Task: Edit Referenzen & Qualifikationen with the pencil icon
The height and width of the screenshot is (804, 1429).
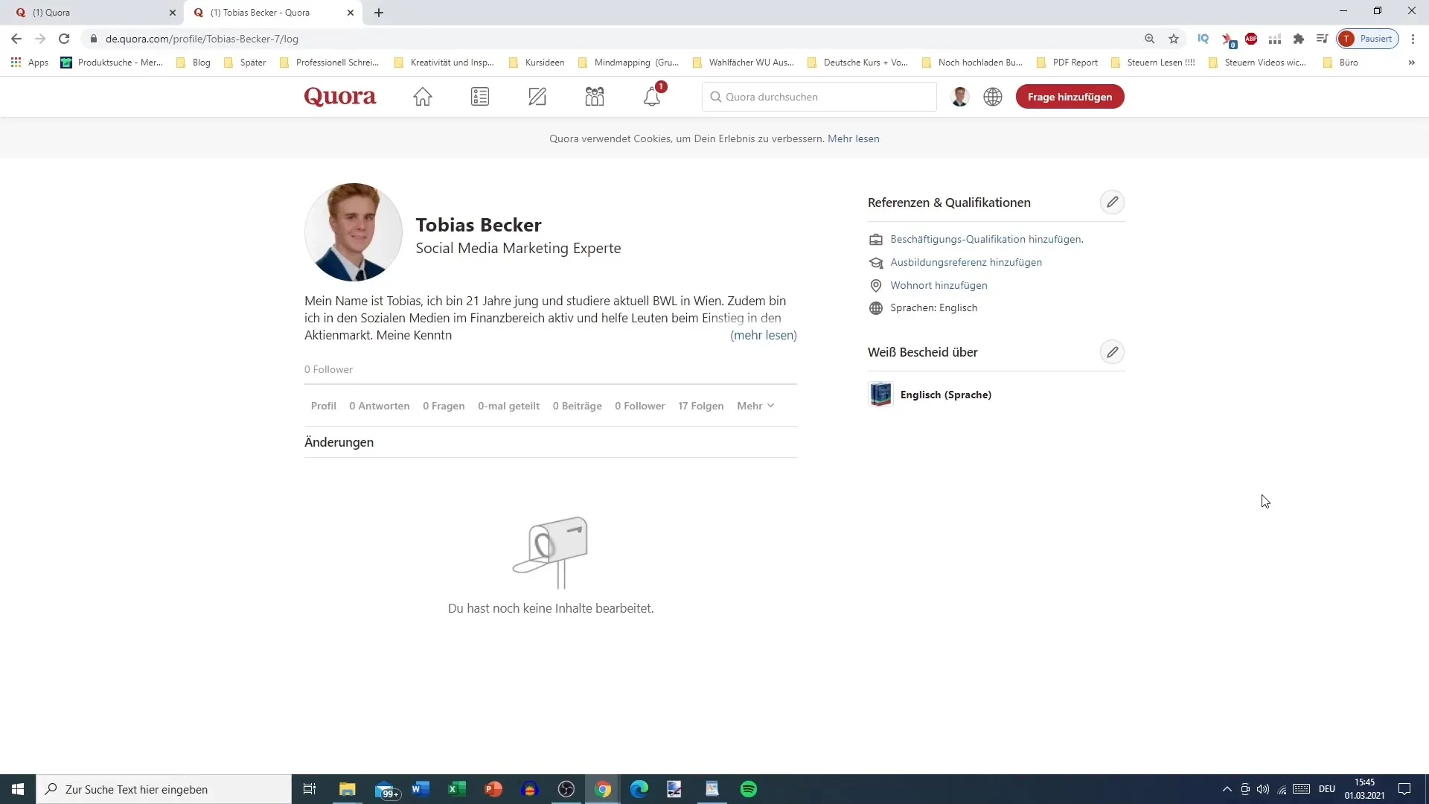Action: click(1112, 202)
